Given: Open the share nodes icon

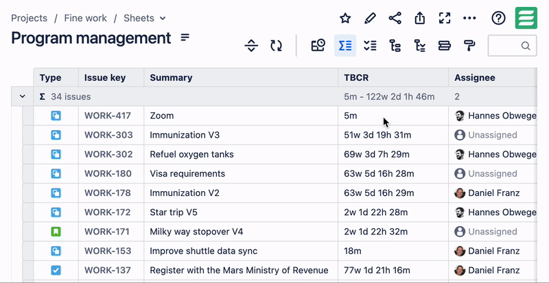Looking at the screenshot, I should (x=395, y=18).
